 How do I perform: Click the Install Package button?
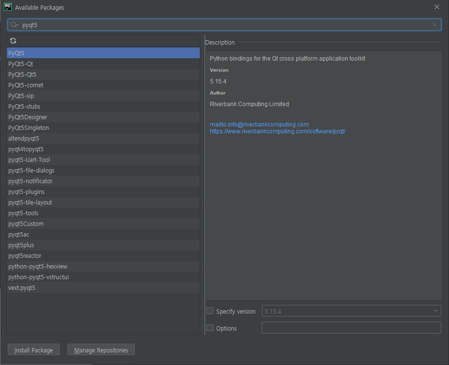(x=34, y=350)
